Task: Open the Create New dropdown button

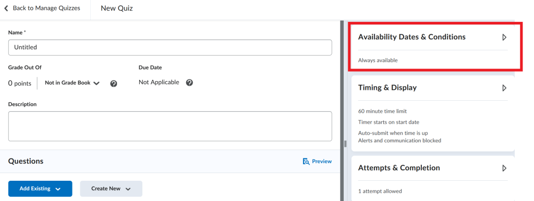Action: 111,189
